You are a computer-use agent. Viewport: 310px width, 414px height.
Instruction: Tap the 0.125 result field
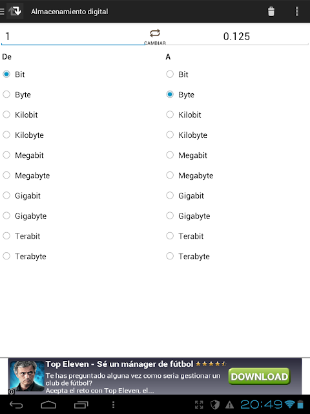point(236,36)
